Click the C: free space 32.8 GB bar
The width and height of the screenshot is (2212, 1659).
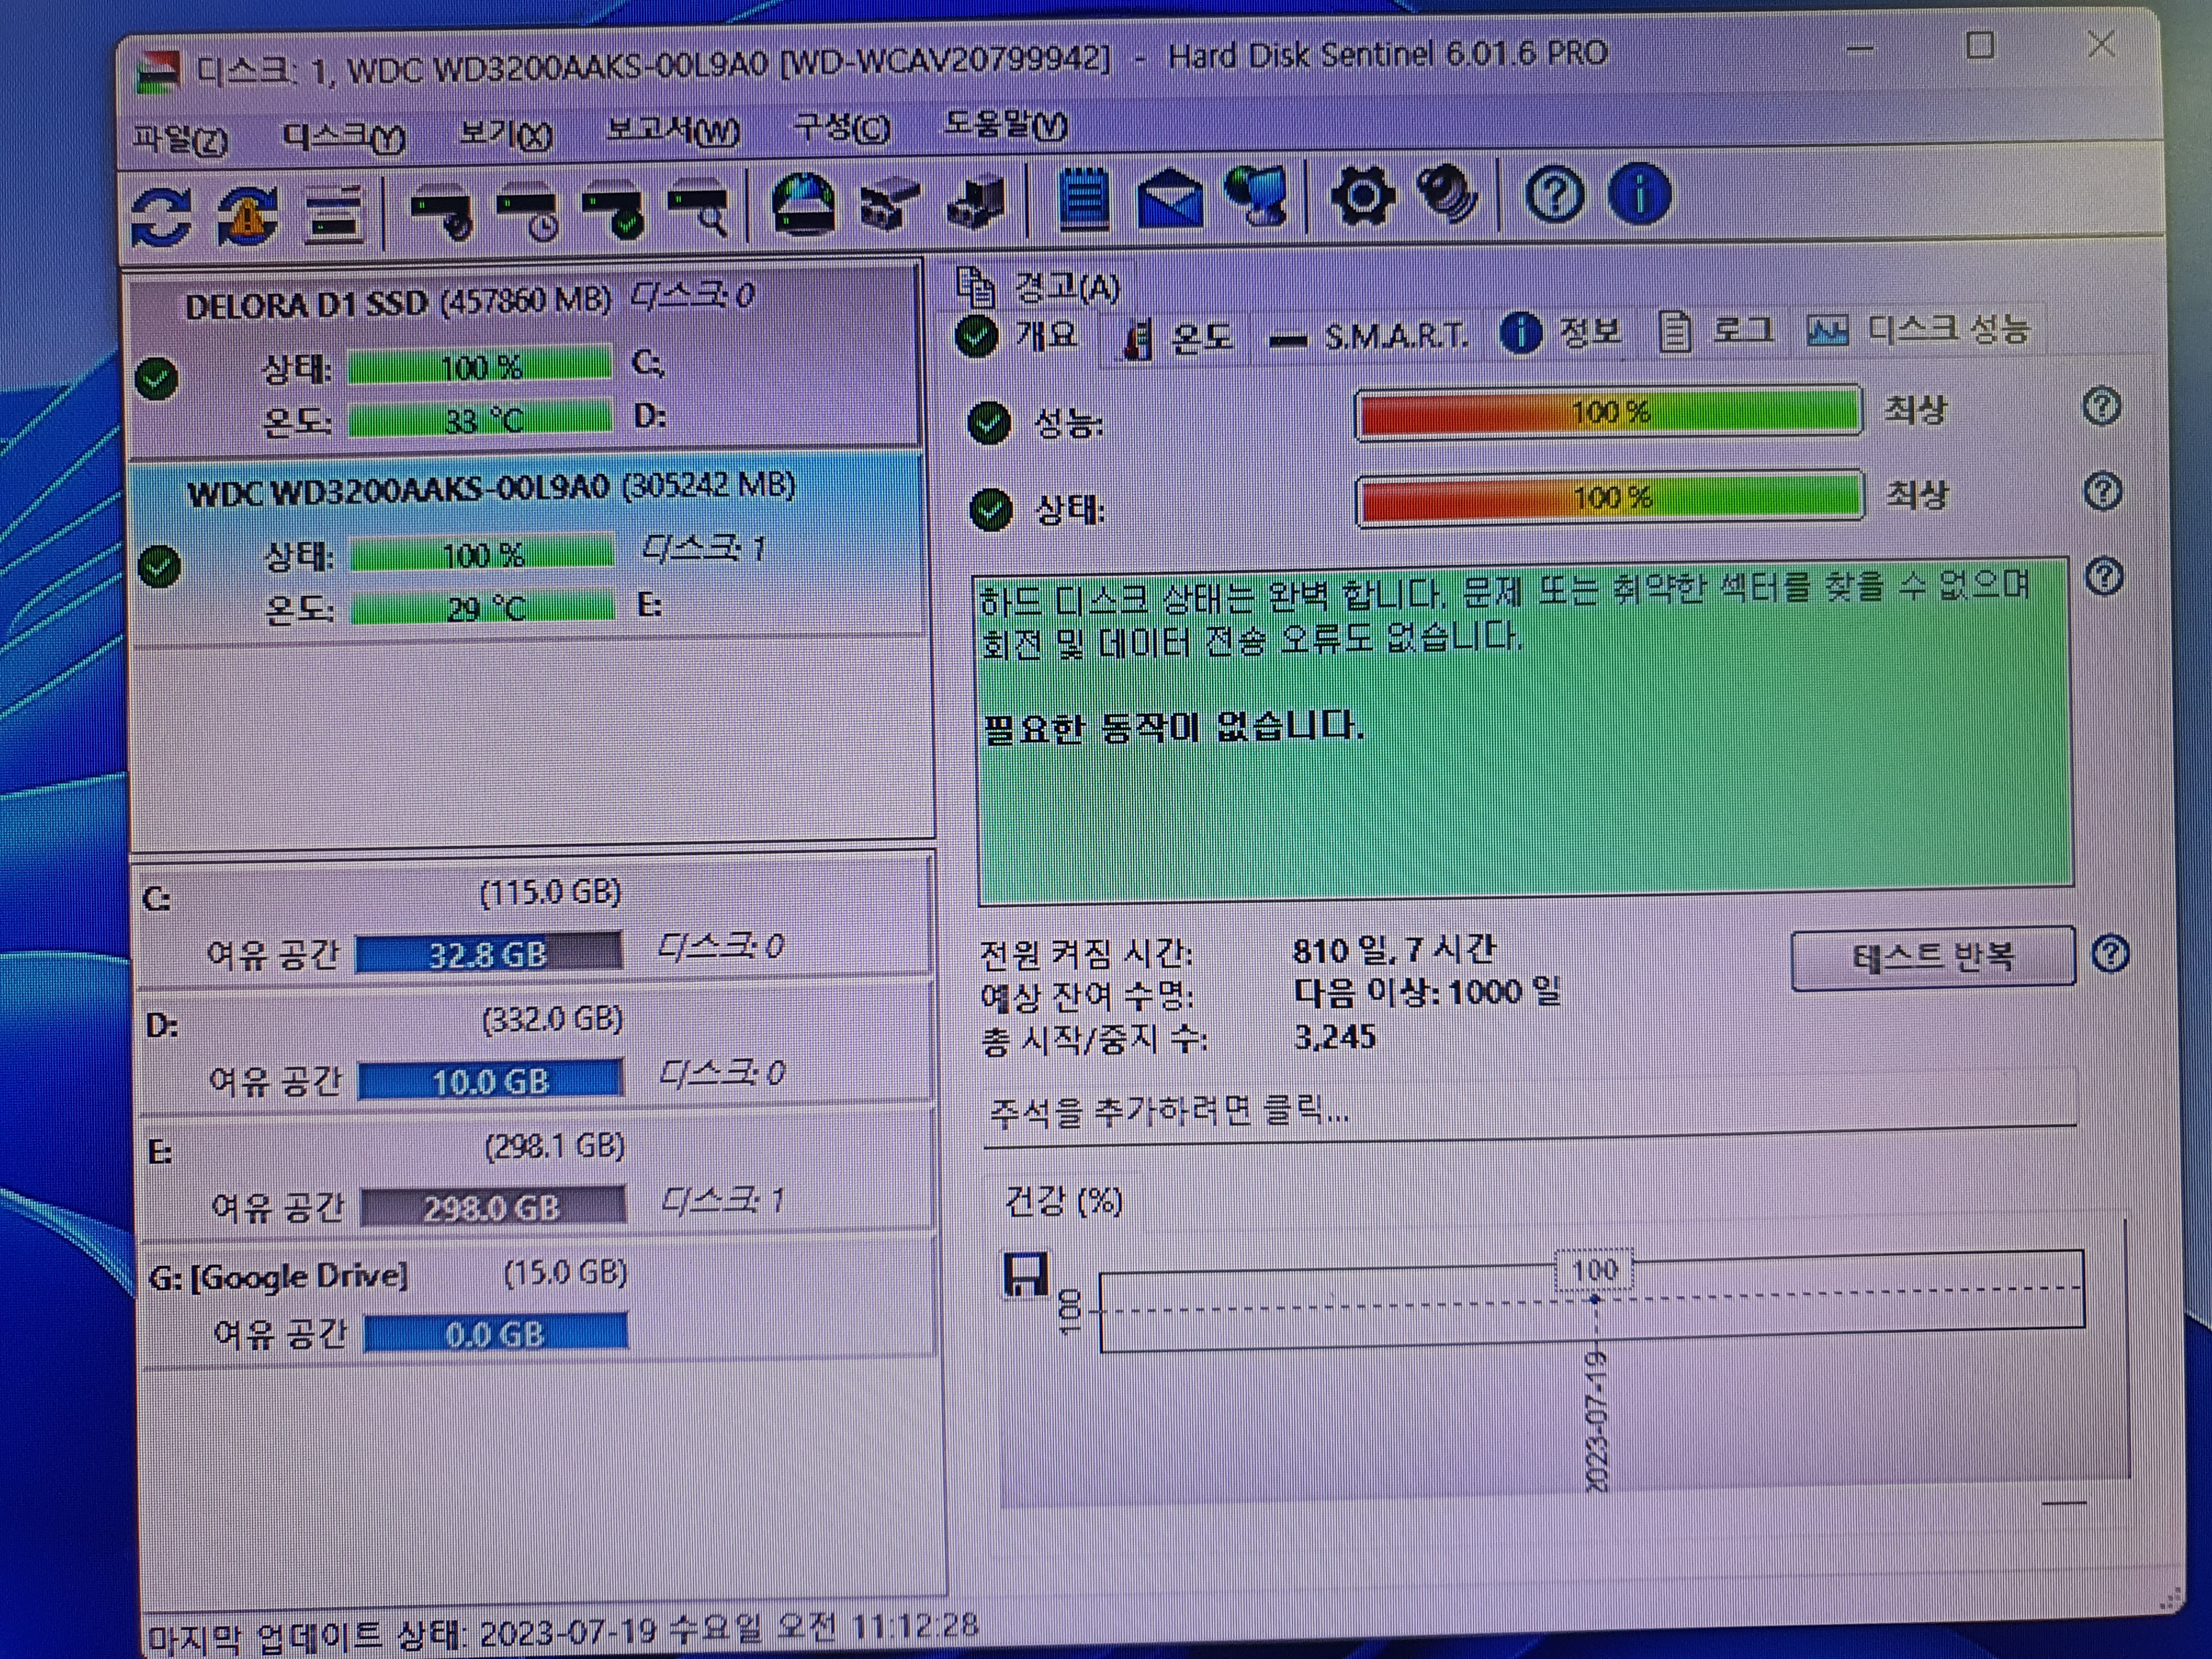[488, 953]
